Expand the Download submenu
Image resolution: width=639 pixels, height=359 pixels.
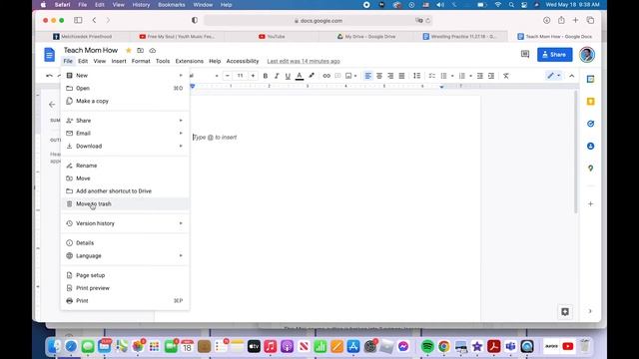[x=125, y=147]
